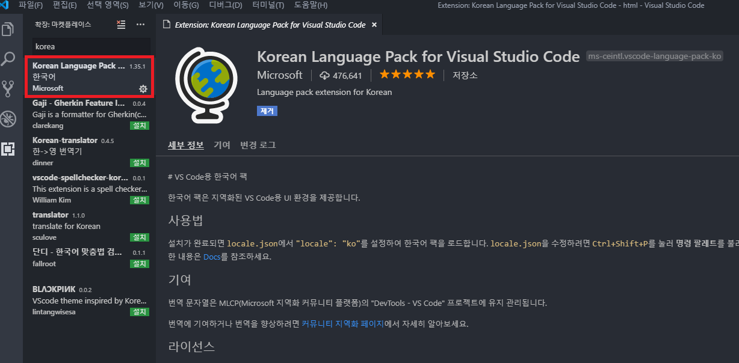Select the 세부 정보 tab
The width and height of the screenshot is (739, 363).
tap(186, 145)
